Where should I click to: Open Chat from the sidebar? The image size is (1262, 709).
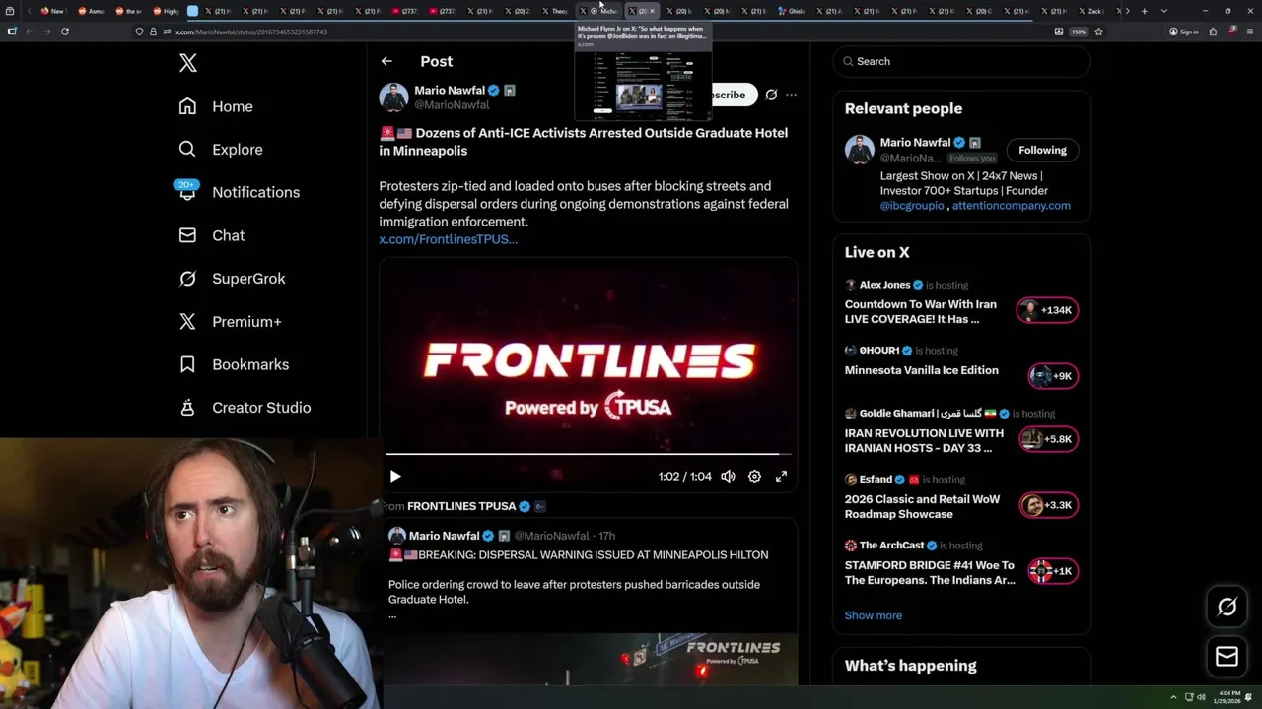point(211,235)
